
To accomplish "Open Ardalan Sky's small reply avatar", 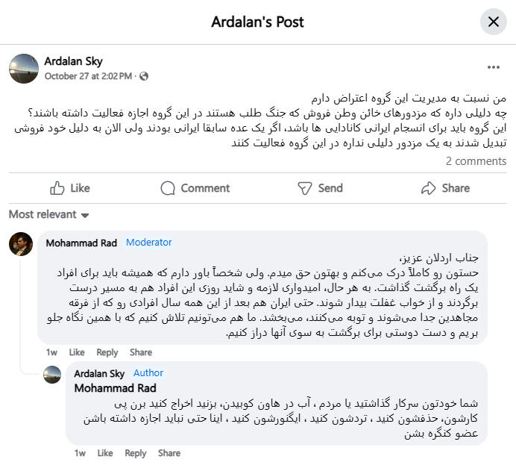I will coord(52,374).
